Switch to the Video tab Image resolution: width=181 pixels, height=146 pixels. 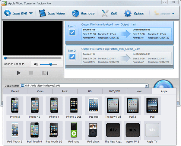click(x=40, y=91)
